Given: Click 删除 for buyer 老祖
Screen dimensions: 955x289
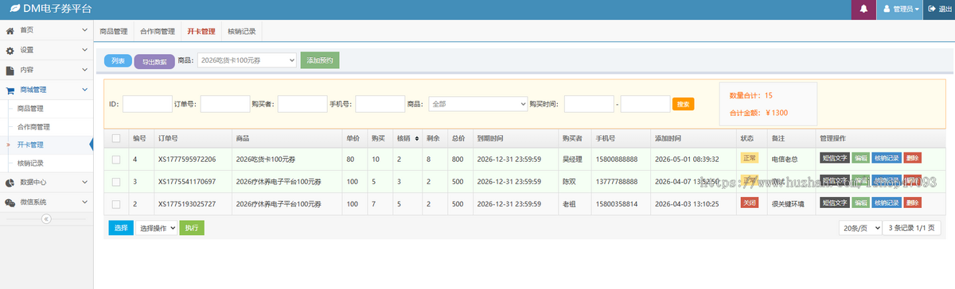Looking at the screenshot, I should [912, 202].
